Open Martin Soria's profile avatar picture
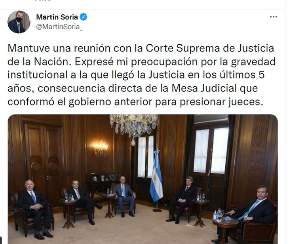This screenshot has height=244, width=289. tap(19, 22)
